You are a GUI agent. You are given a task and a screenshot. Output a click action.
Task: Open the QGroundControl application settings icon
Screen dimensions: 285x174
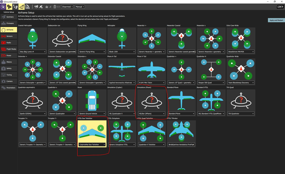(x=3, y=7)
